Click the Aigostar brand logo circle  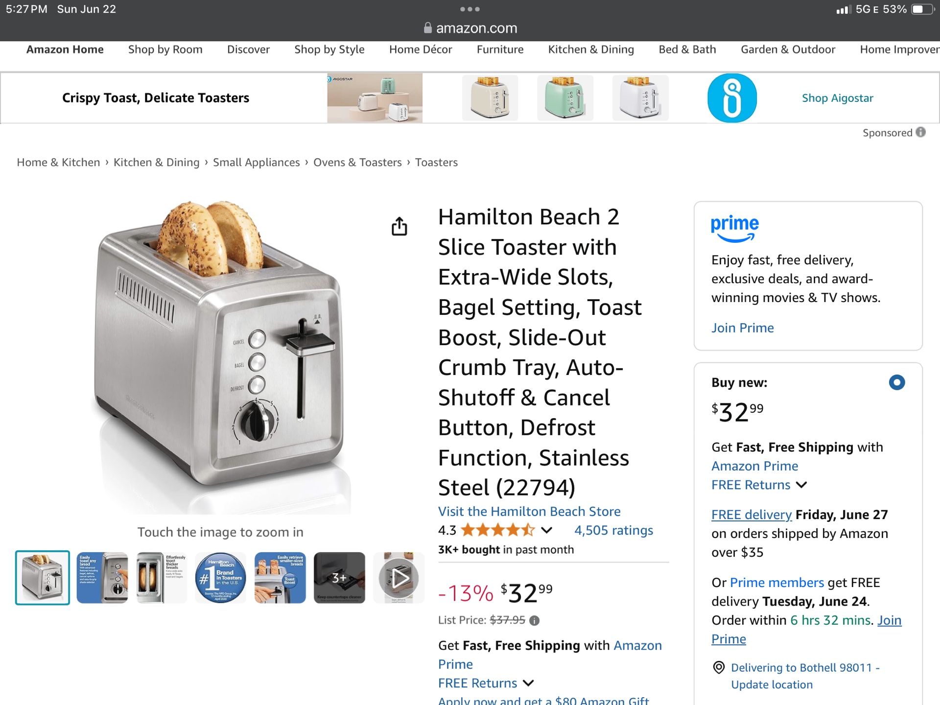[731, 98]
